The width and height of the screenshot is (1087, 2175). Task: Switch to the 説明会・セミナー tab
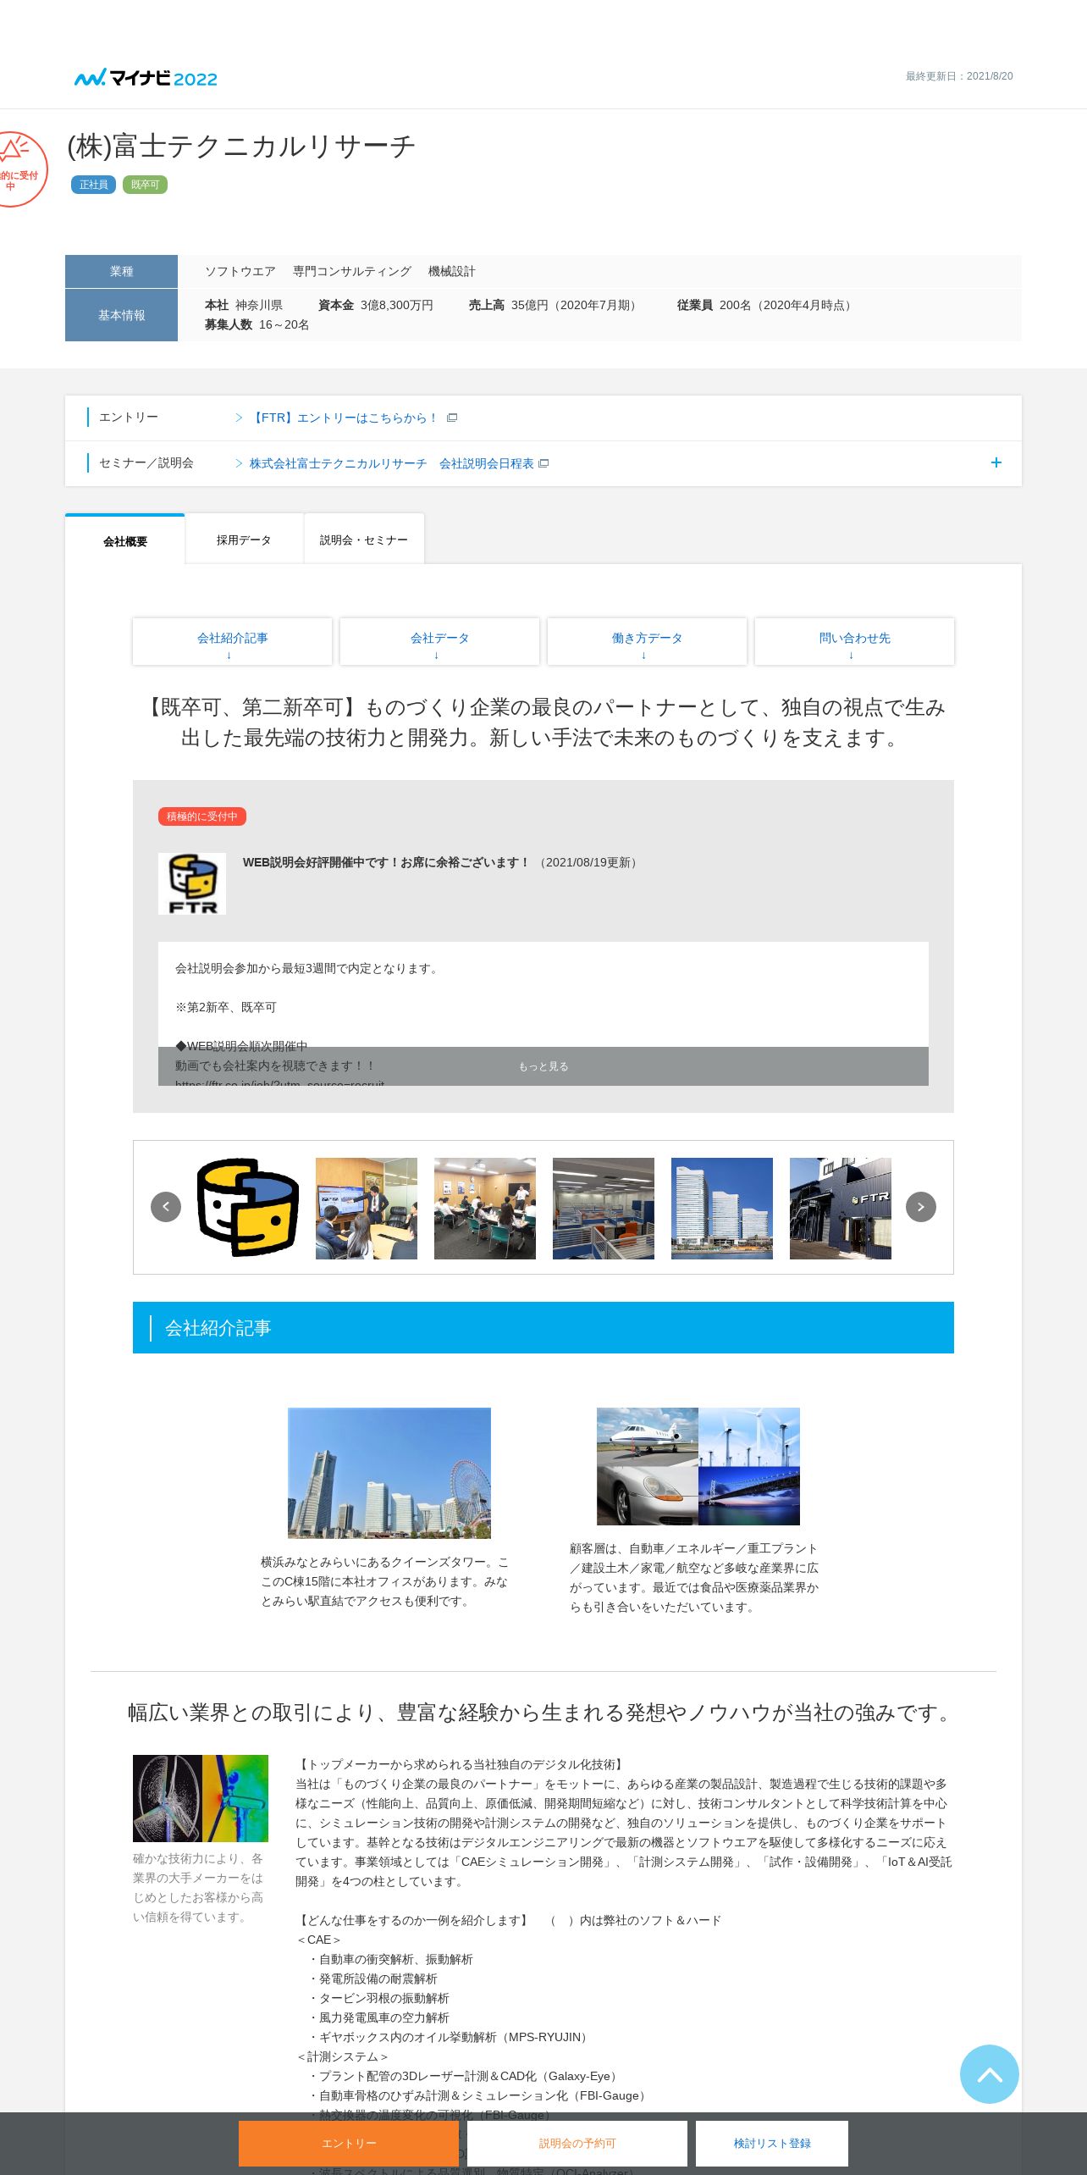click(364, 540)
